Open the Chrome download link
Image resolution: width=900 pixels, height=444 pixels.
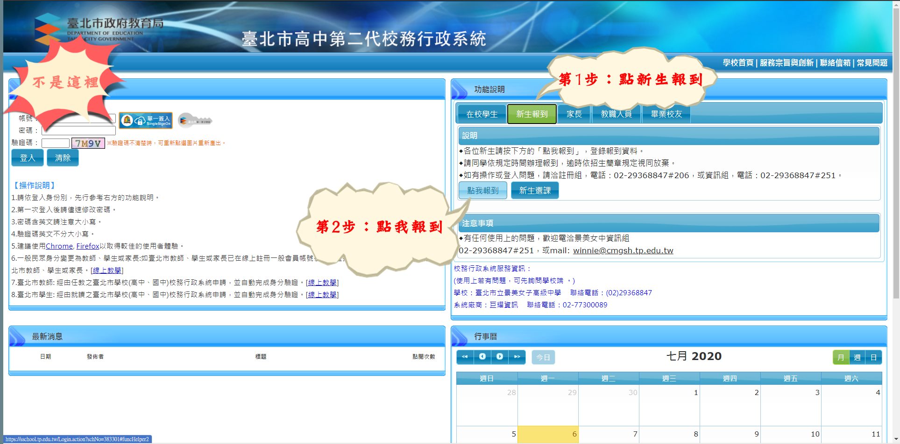pyautogui.click(x=59, y=246)
